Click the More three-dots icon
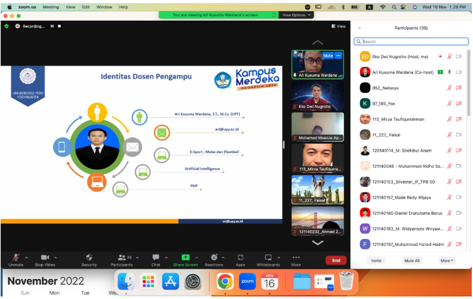This screenshot has height=299, width=473. click(296, 257)
